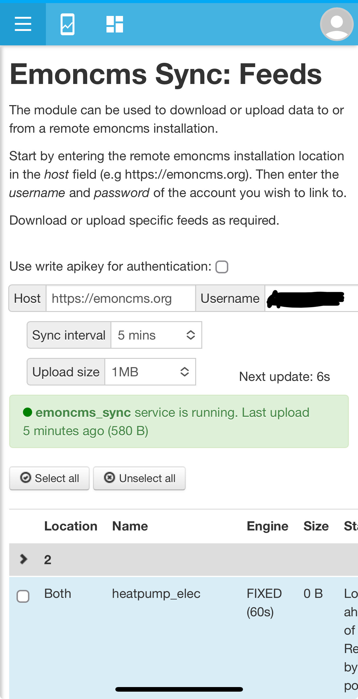Click the Engine column header

[267, 526]
